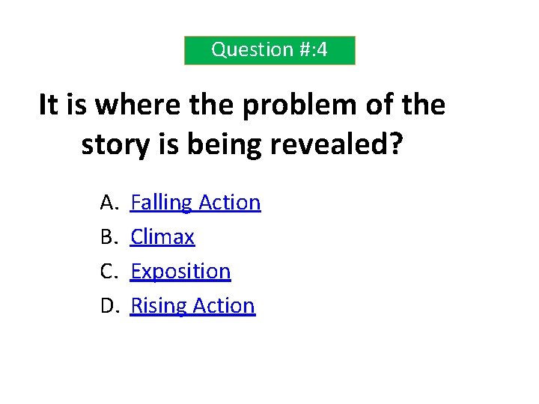Pick the Exposition answer link

tap(180, 272)
